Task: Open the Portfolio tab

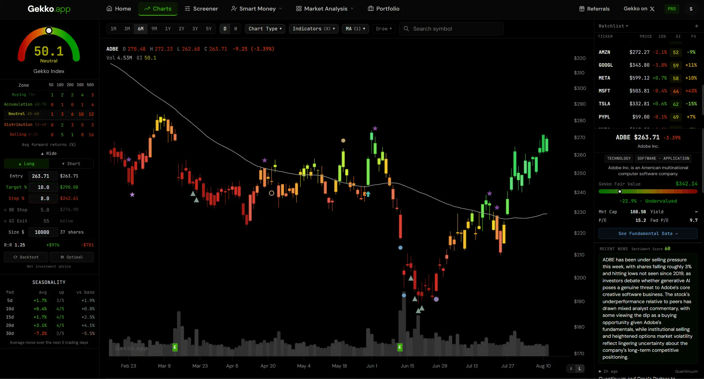Action: point(384,9)
